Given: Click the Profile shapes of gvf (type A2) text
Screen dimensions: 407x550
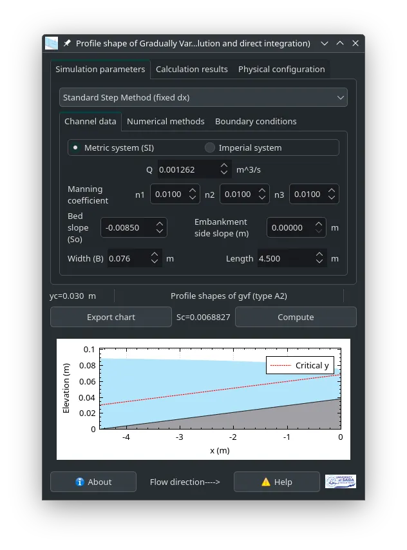Looking at the screenshot, I should pos(229,296).
